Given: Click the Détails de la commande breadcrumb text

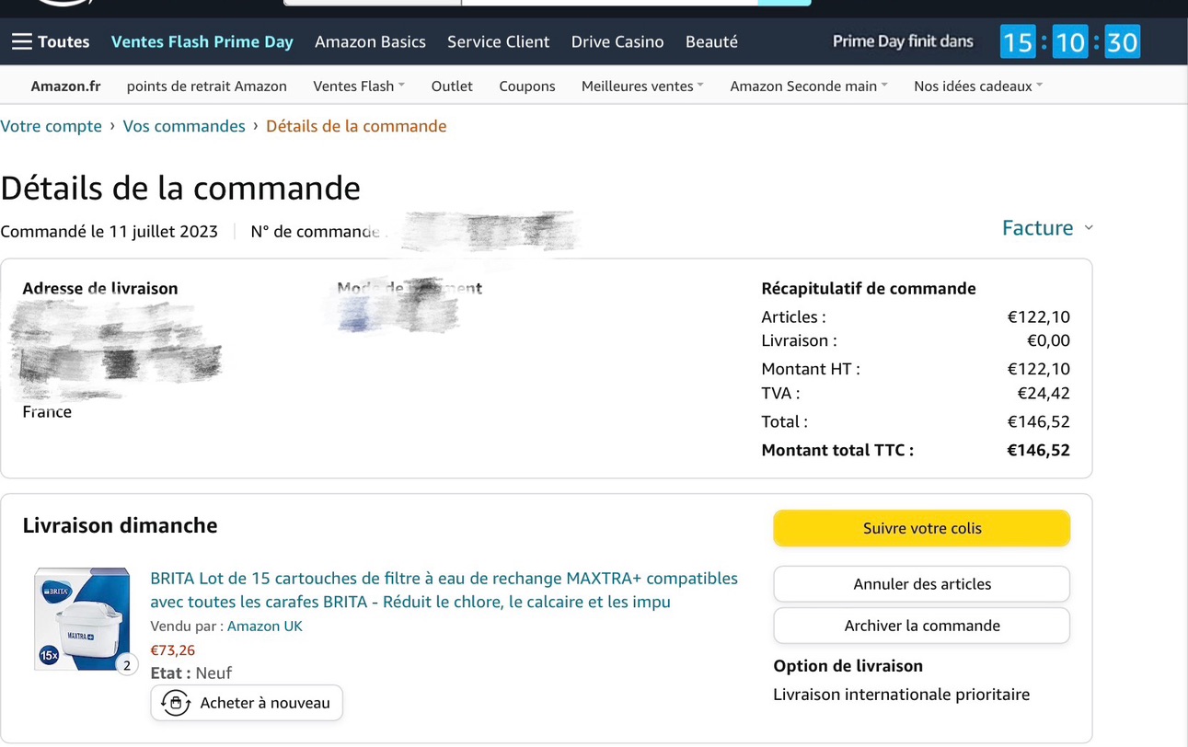Looking at the screenshot, I should click(x=356, y=126).
